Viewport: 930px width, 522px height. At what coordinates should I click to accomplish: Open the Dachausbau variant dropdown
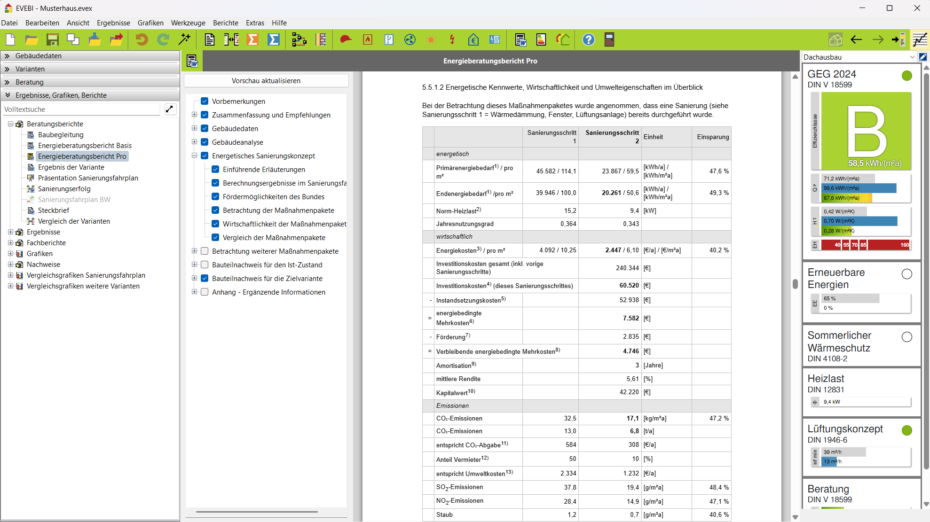point(912,57)
